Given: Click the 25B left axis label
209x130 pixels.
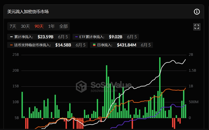Looking at the screenshot, I should [x=16, y=55].
